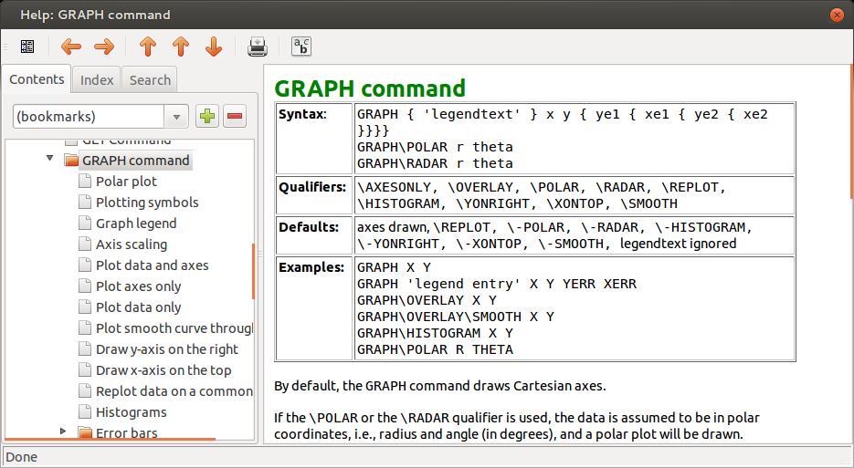The width and height of the screenshot is (854, 468).
Task: Toggle the navigation panel visibility icon
Action: [26, 47]
